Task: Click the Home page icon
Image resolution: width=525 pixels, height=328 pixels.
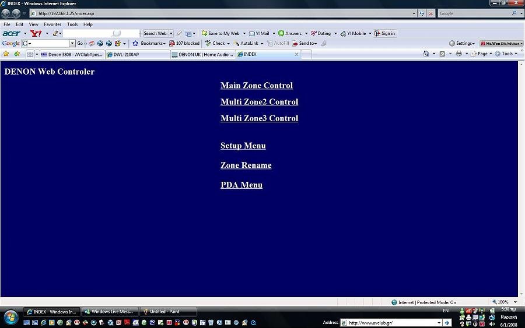Action: coord(426,54)
